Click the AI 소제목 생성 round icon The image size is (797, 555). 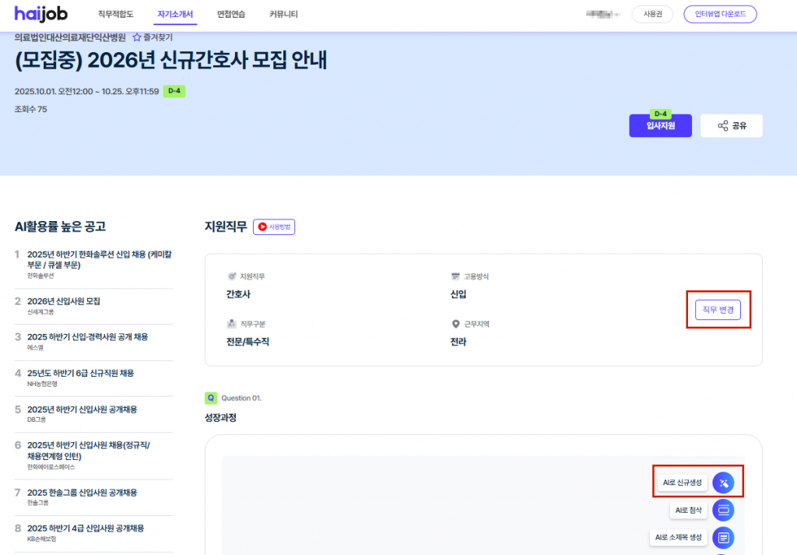(723, 537)
